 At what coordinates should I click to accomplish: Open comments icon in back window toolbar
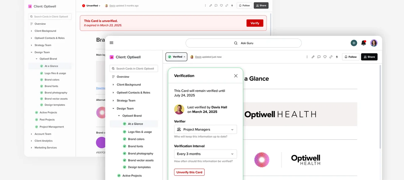(216, 5)
